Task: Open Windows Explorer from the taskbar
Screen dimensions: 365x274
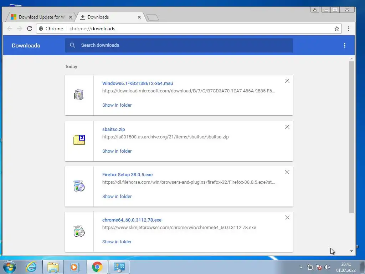Action: point(53,267)
